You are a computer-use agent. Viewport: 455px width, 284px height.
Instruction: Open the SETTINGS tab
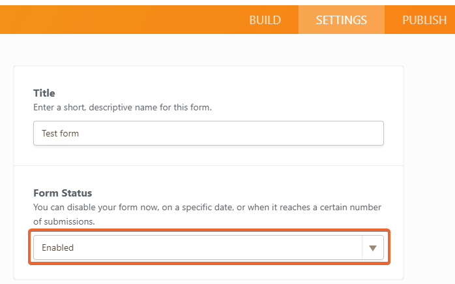click(x=341, y=20)
